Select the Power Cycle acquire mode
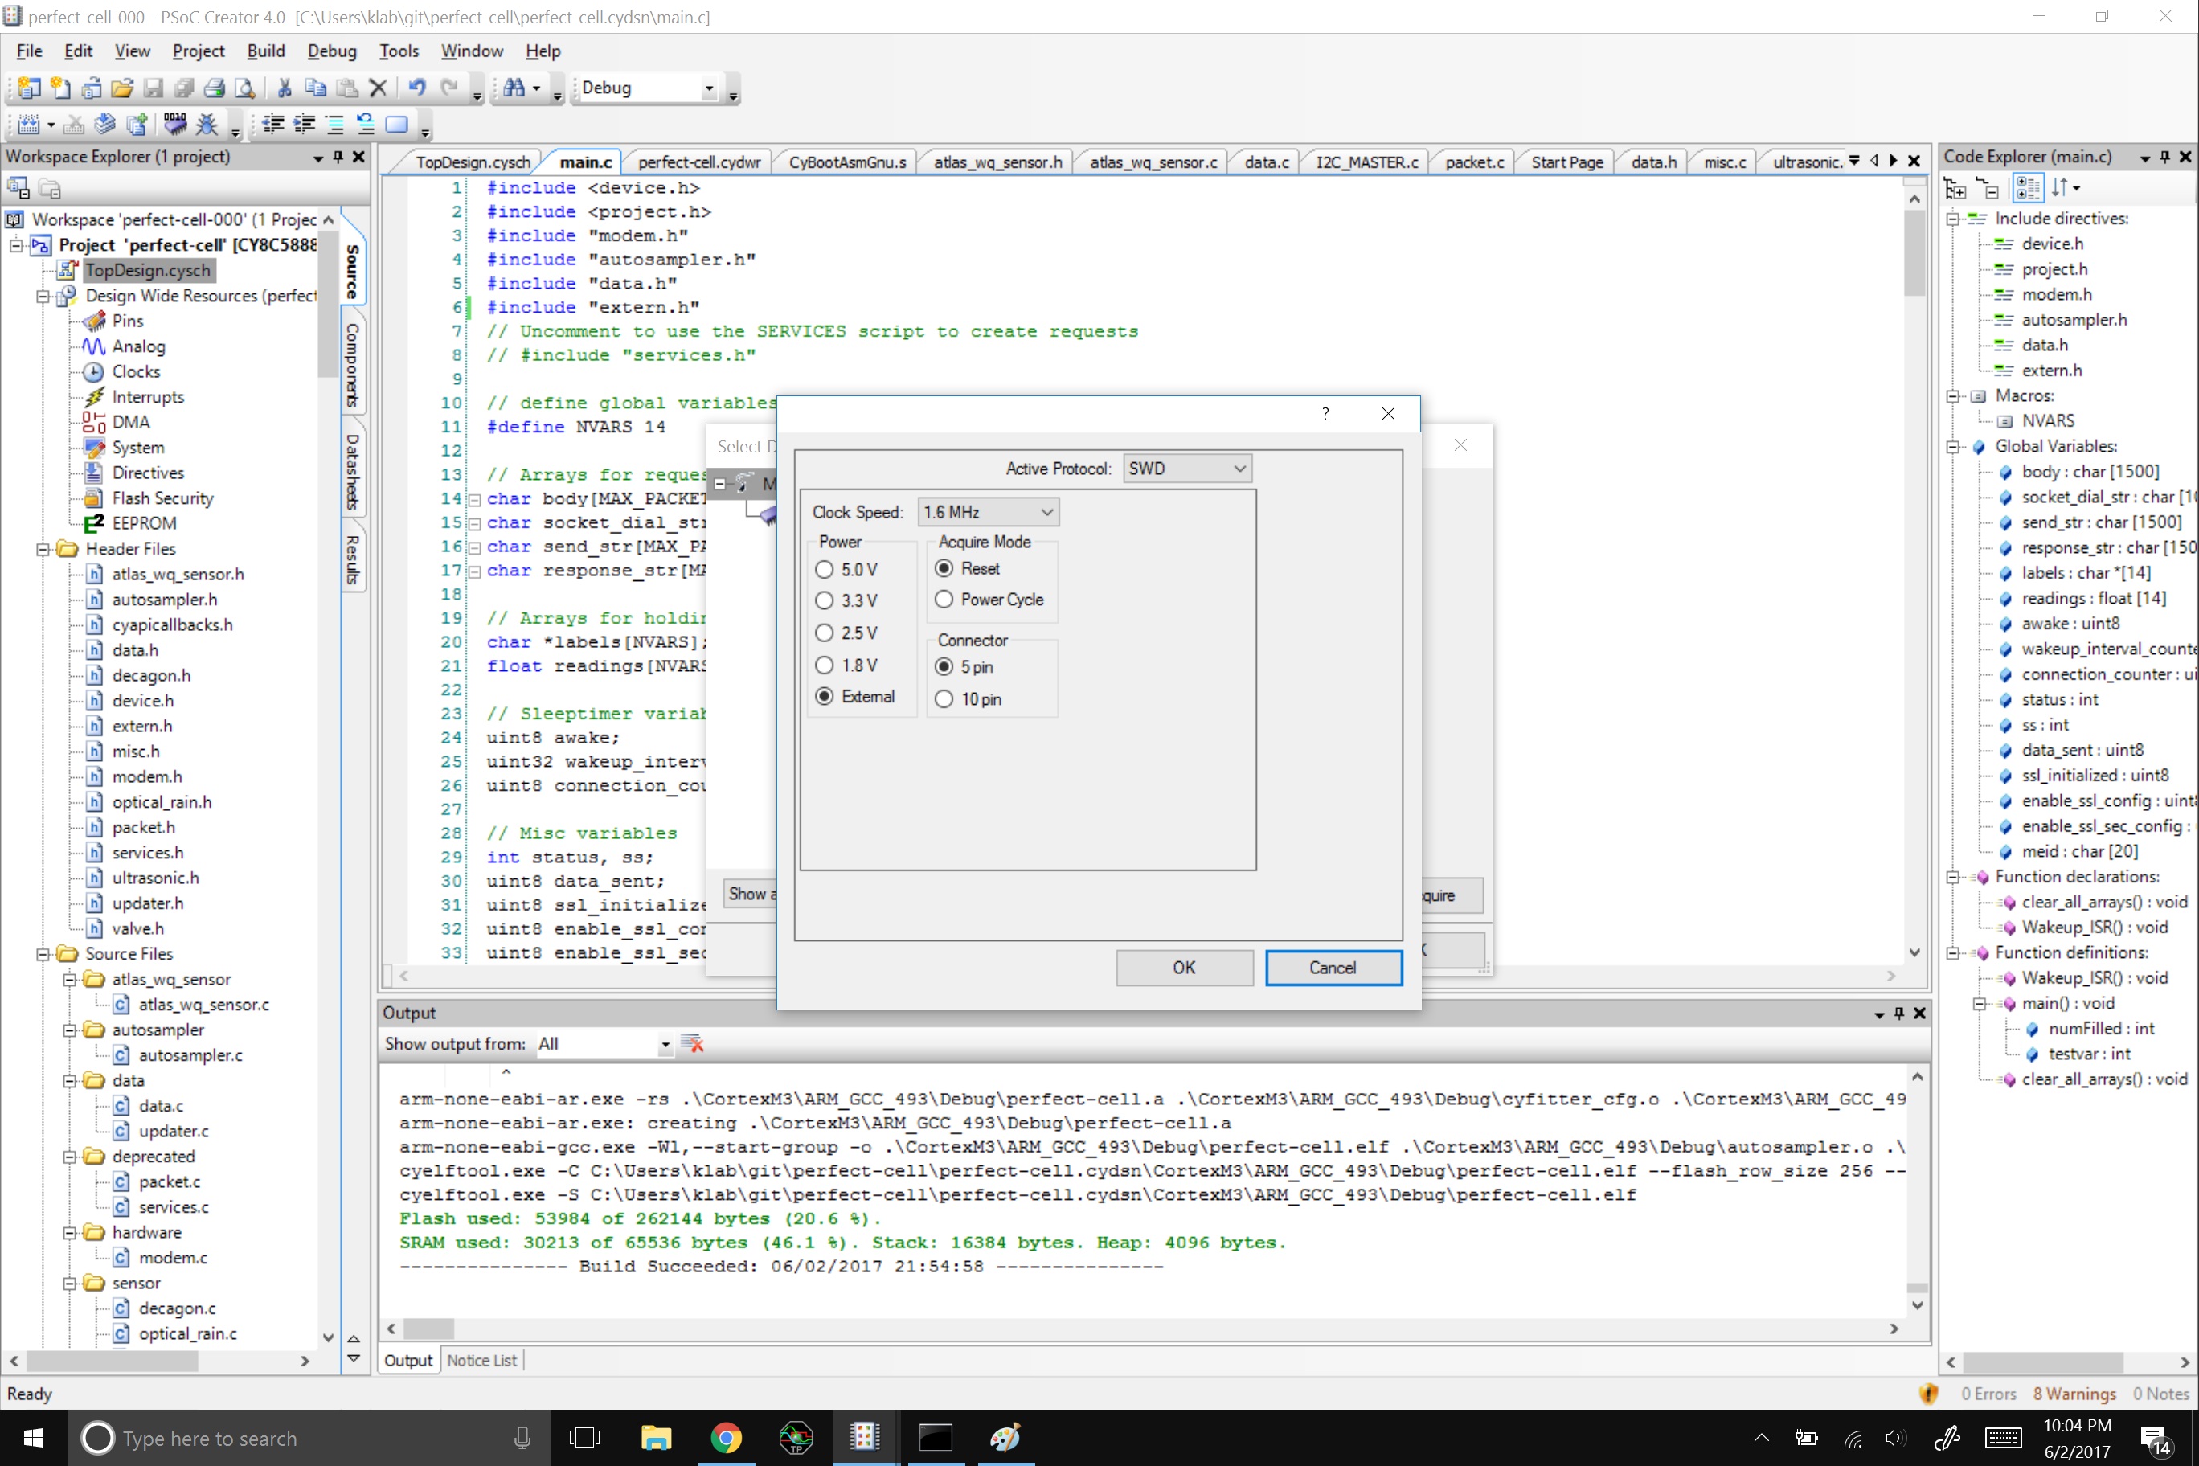 click(x=944, y=599)
